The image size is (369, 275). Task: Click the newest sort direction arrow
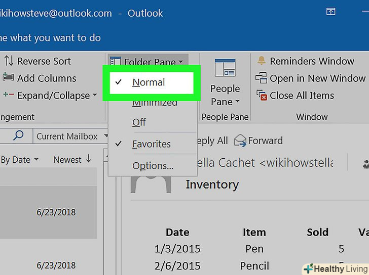[x=89, y=159]
